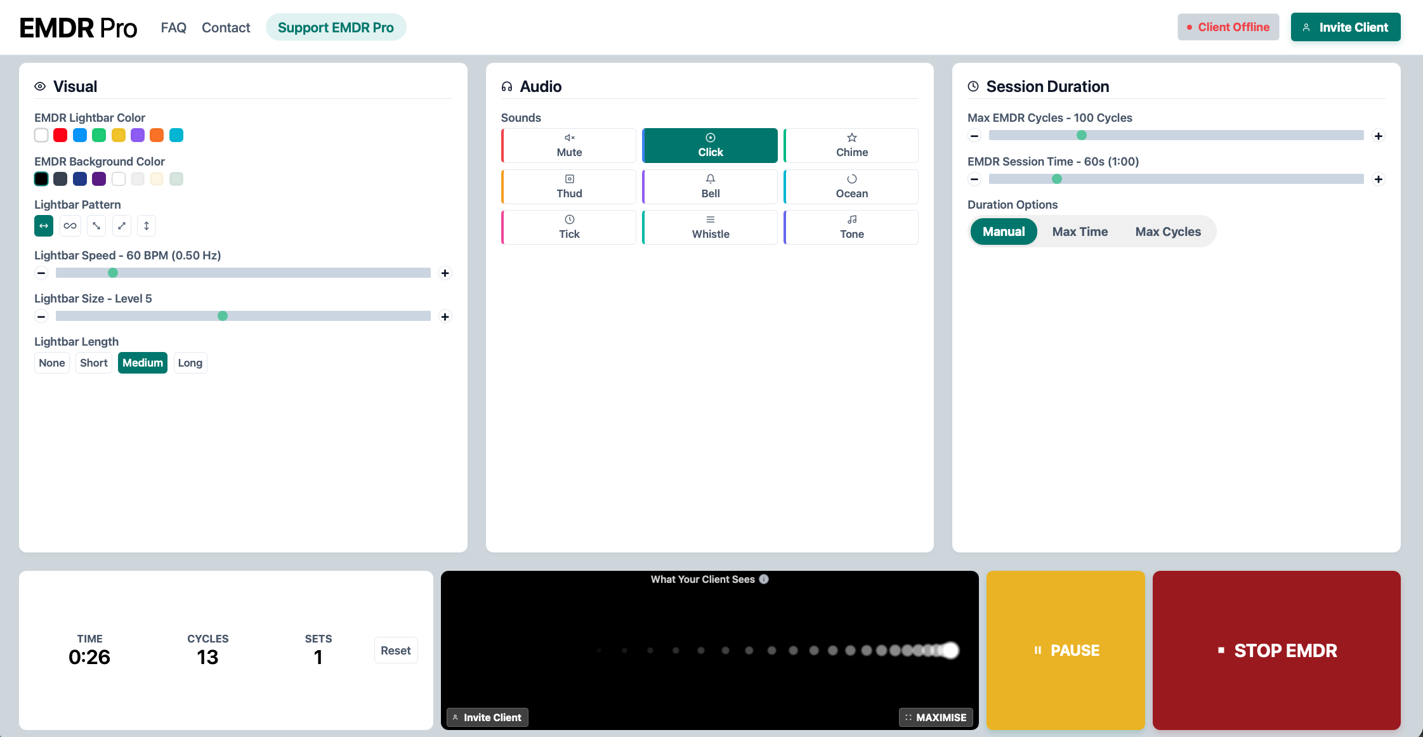The width and height of the screenshot is (1423, 737).
Task: Pick dark gray background color
Action: (60, 179)
